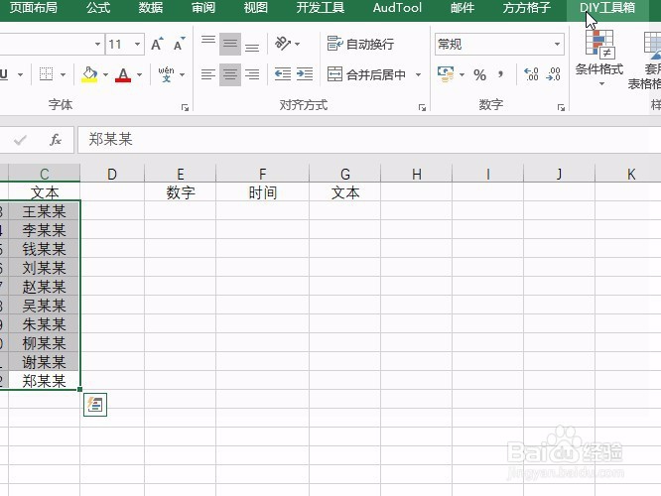The width and height of the screenshot is (661, 496).
Task: Switch to the 数据 tab
Action: pos(151,8)
